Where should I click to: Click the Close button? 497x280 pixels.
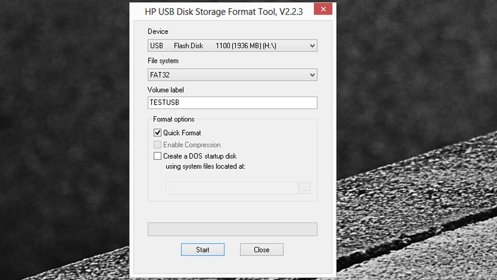coord(261,249)
